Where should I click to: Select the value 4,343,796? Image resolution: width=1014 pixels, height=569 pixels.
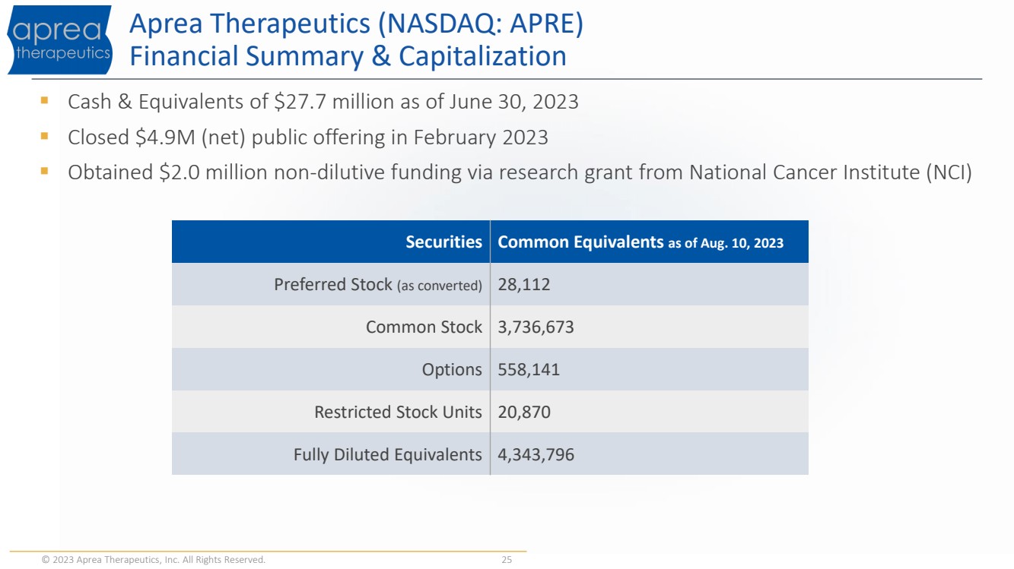536,455
